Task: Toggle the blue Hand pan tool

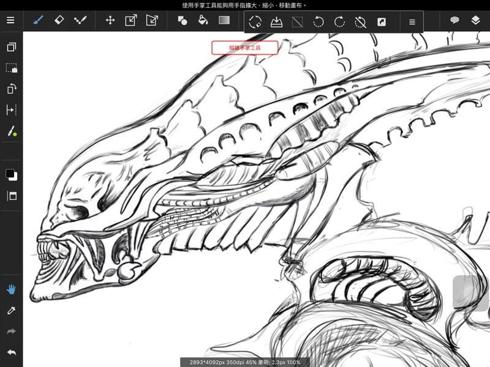Action: point(11,289)
